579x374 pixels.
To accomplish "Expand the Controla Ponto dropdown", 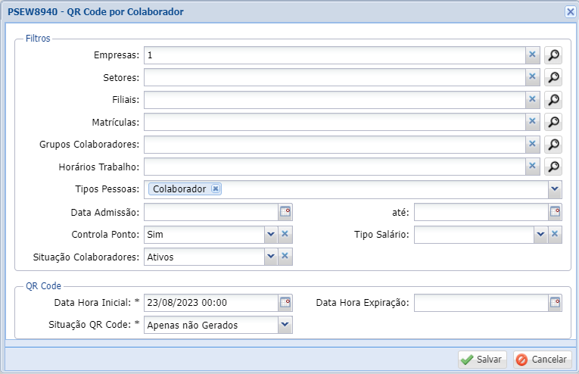I will click(270, 235).
